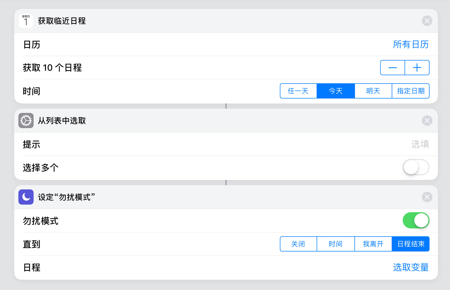Click the calendar icon of 获取临近日程

(26, 21)
